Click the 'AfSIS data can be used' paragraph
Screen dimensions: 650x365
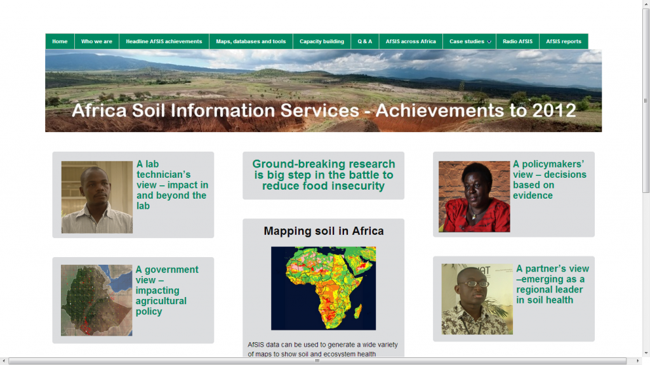pos(322,349)
